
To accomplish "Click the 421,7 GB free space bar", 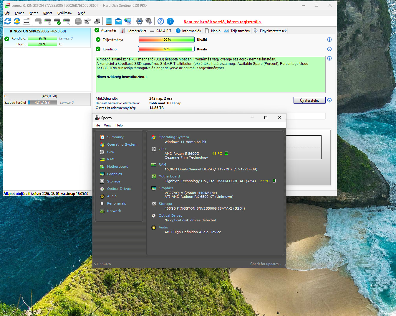I will [42, 103].
